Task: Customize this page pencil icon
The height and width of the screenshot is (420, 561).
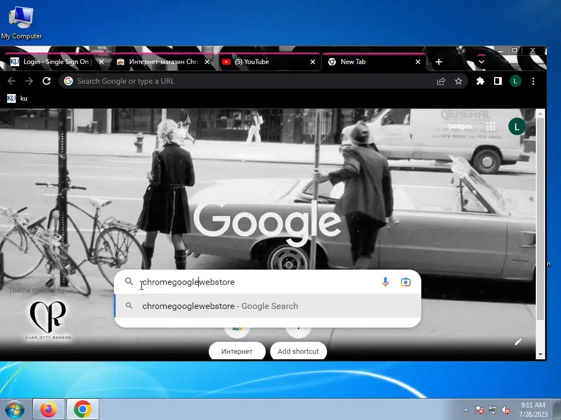Action: click(518, 342)
